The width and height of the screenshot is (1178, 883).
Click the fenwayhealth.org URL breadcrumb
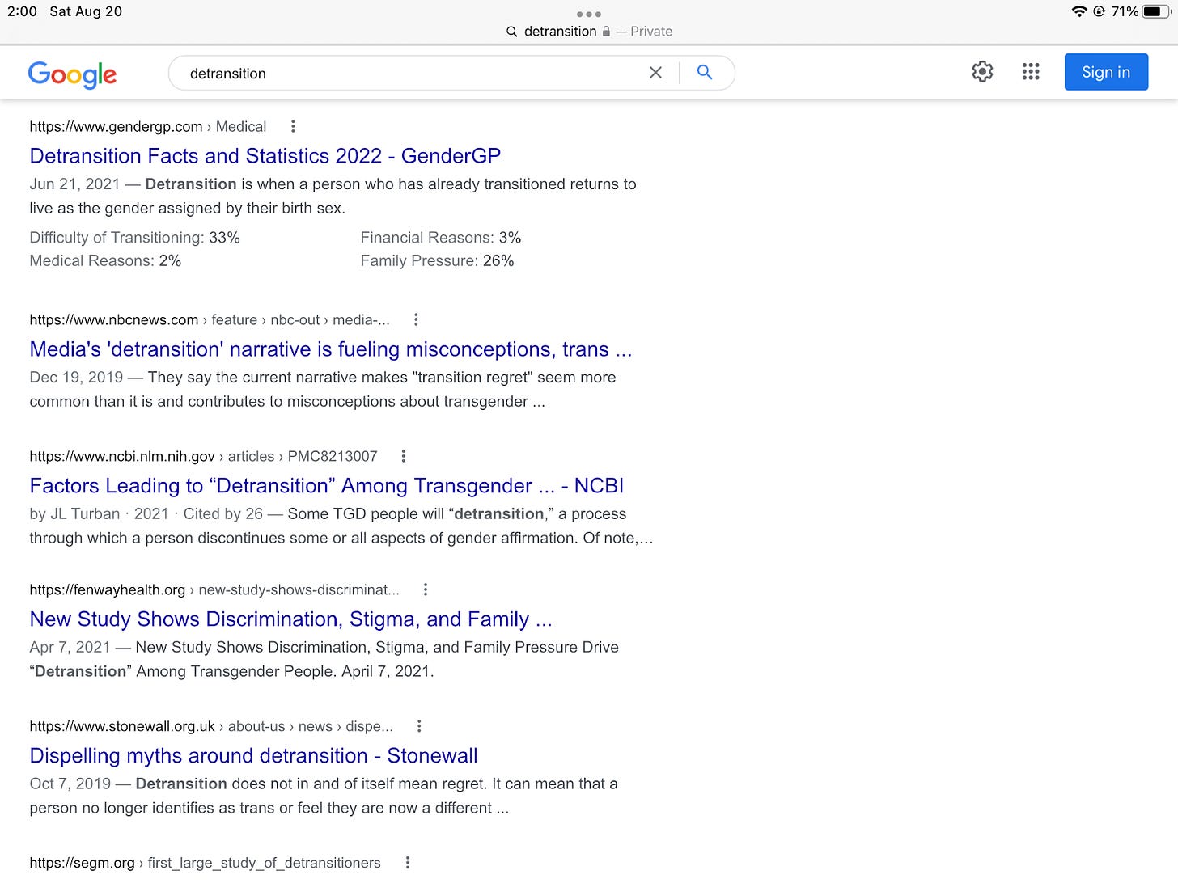pos(214,589)
